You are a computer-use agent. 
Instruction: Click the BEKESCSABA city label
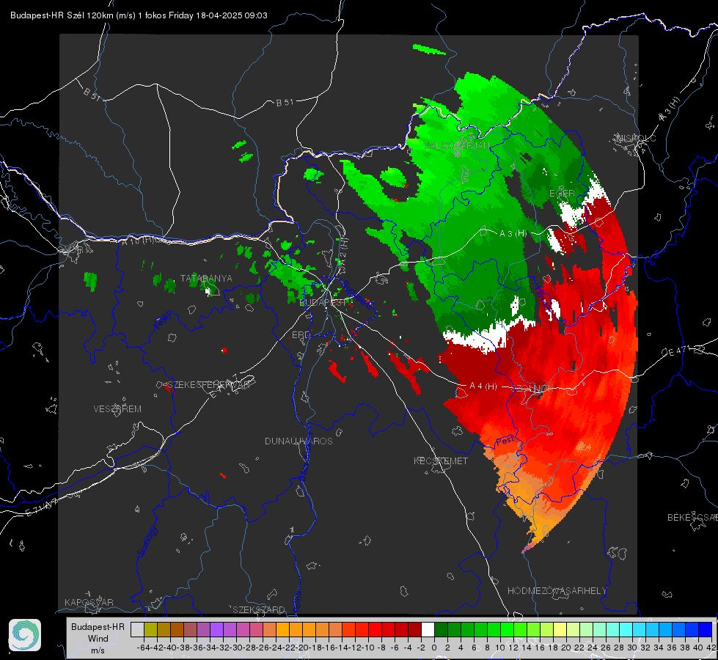point(692,518)
